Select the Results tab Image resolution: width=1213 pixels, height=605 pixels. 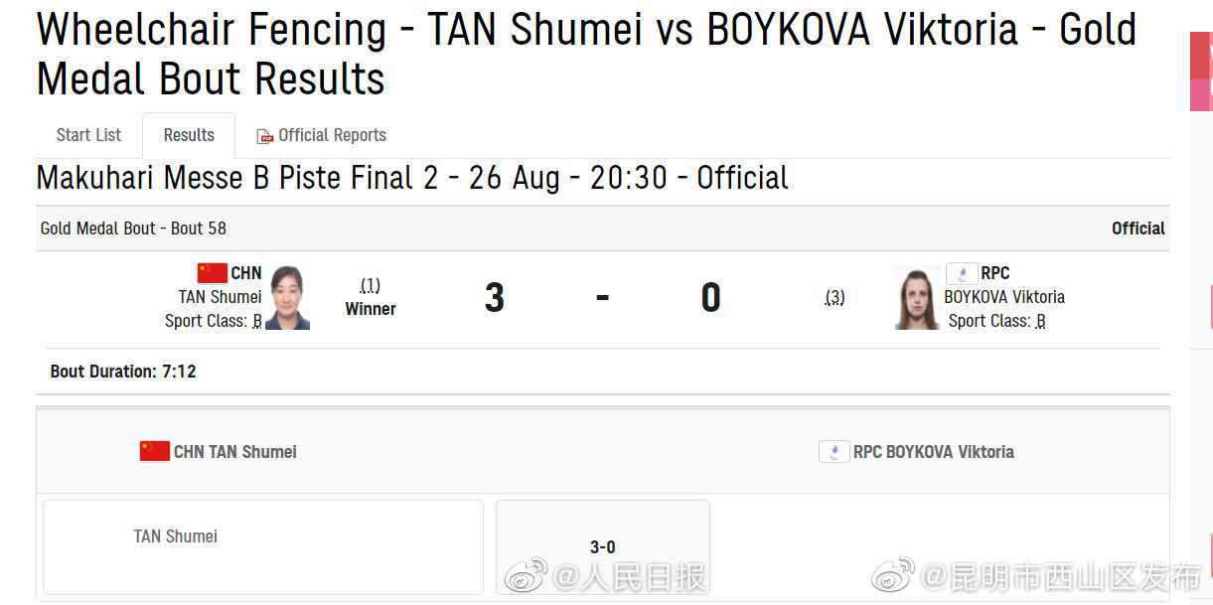(189, 135)
